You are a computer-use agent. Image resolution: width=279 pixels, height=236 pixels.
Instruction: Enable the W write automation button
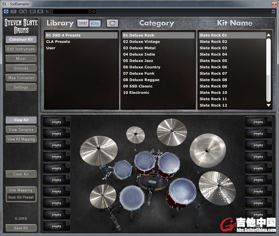(x=25, y=11)
